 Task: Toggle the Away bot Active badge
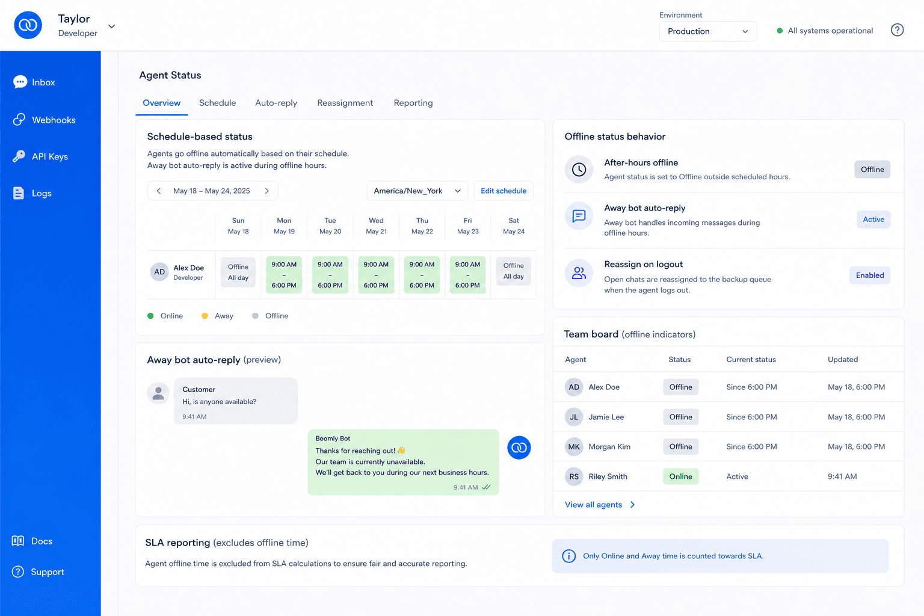coord(873,220)
